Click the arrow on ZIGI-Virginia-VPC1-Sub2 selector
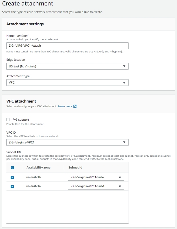 [120, 177]
